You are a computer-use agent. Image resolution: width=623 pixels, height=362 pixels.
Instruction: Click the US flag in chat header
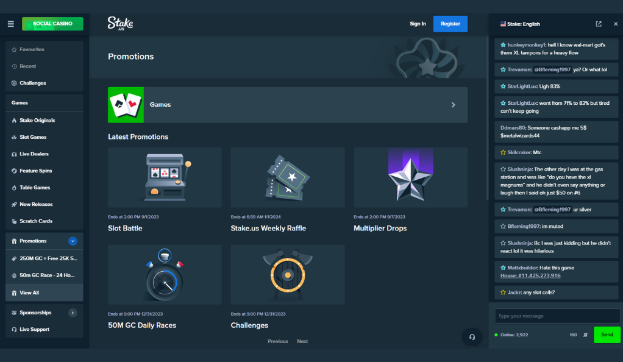point(503,24)
